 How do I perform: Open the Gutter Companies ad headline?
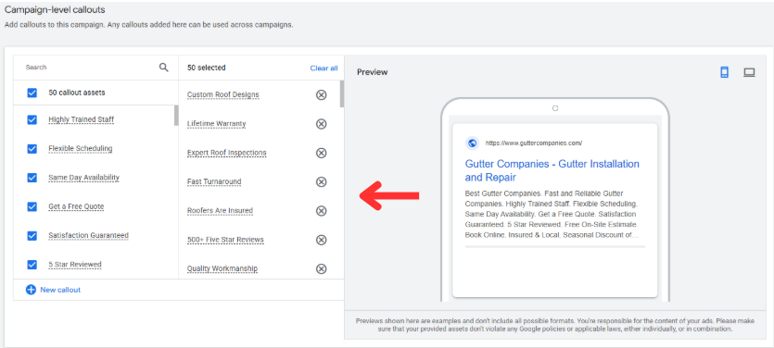(x=552, y=170)
